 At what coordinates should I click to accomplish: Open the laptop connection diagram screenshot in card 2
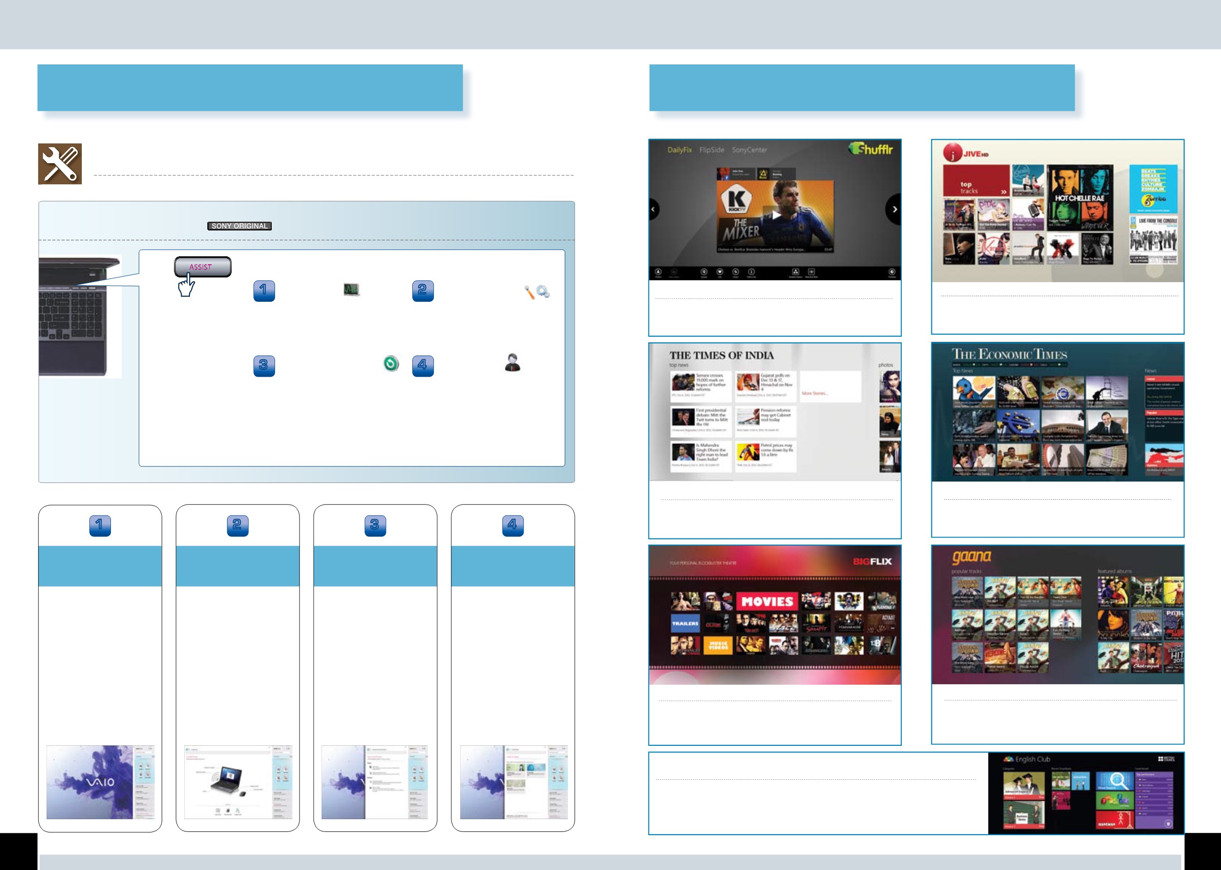(238, 782)
